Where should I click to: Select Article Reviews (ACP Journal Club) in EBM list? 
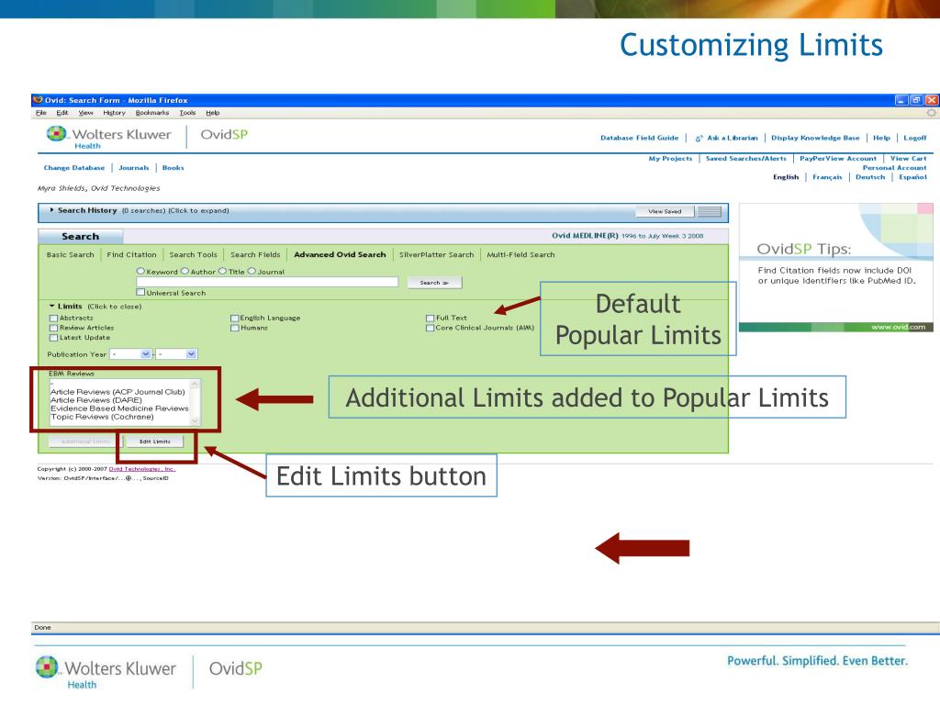pyautogui.click(x=117, y=392)
